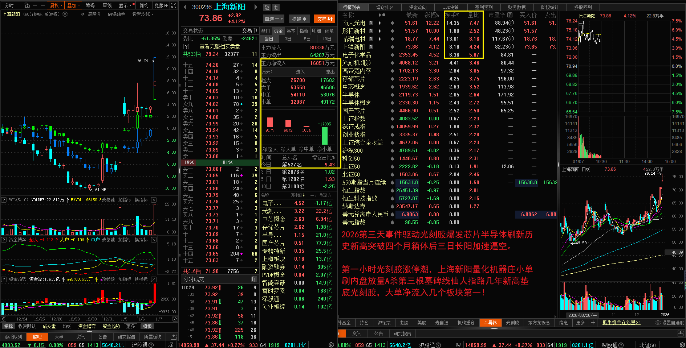Click the fullscreen expand icon in chart toolbar
Screen dimensions: 686x348
(x=174, y=5)
